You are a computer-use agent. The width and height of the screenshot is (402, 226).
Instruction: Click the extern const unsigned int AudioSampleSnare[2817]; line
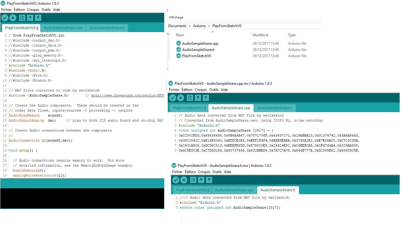[230, 208]
